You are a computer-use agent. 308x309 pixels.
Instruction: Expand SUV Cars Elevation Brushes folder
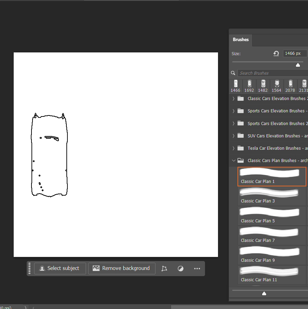233,136
